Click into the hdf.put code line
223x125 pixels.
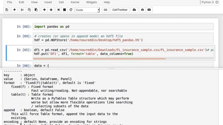84,54
